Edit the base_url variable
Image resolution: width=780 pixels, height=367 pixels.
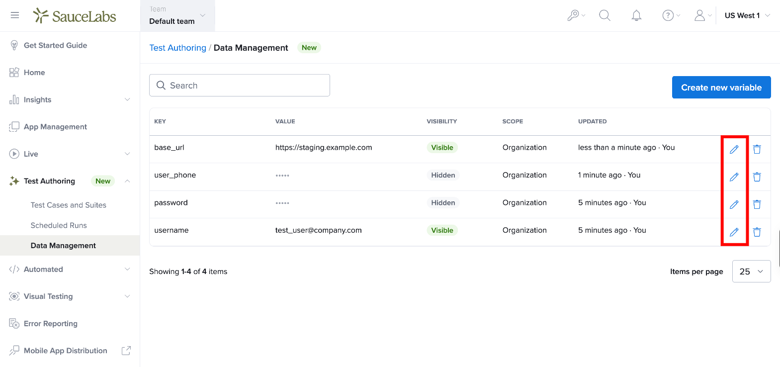[x=734, y=149]
